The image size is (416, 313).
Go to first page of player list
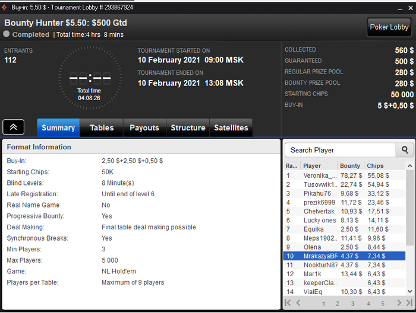click(x=288, y=303)
